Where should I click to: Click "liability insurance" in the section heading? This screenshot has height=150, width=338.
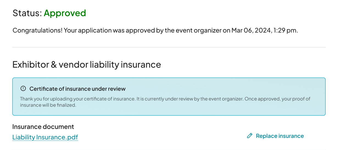click(x=125, y=65)
